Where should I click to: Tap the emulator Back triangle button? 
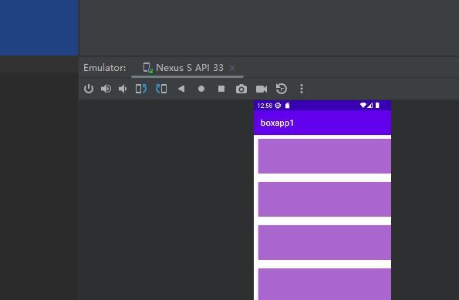point(181,89)
